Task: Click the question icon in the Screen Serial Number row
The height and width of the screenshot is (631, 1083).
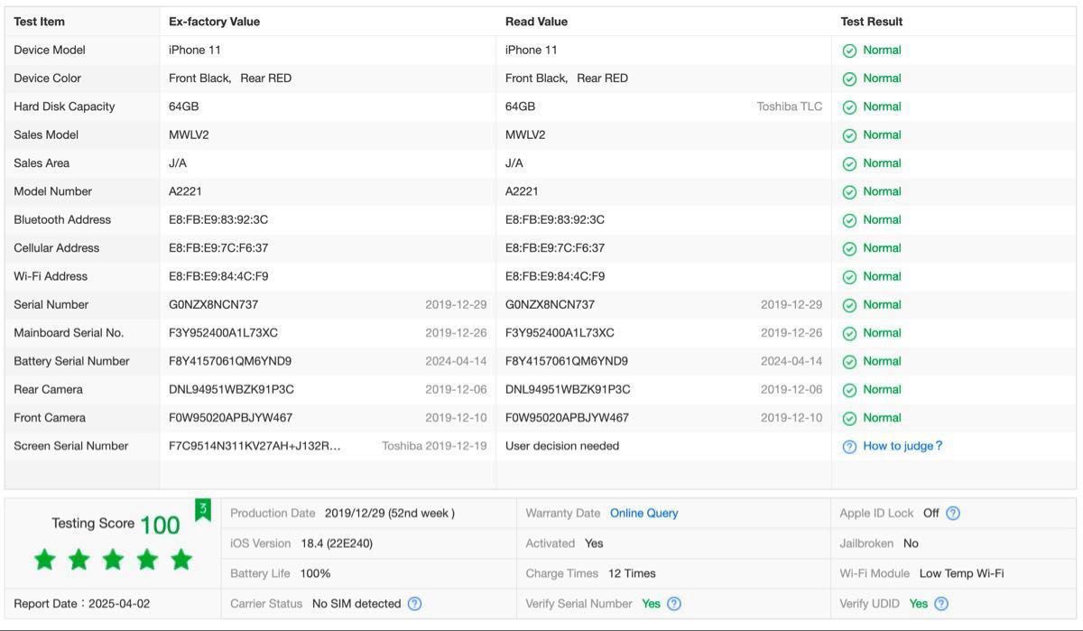Action: pos(849,446)
